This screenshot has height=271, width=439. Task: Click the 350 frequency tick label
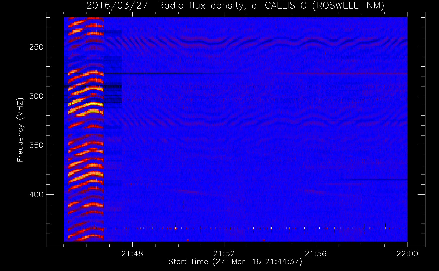coord(36,145)
